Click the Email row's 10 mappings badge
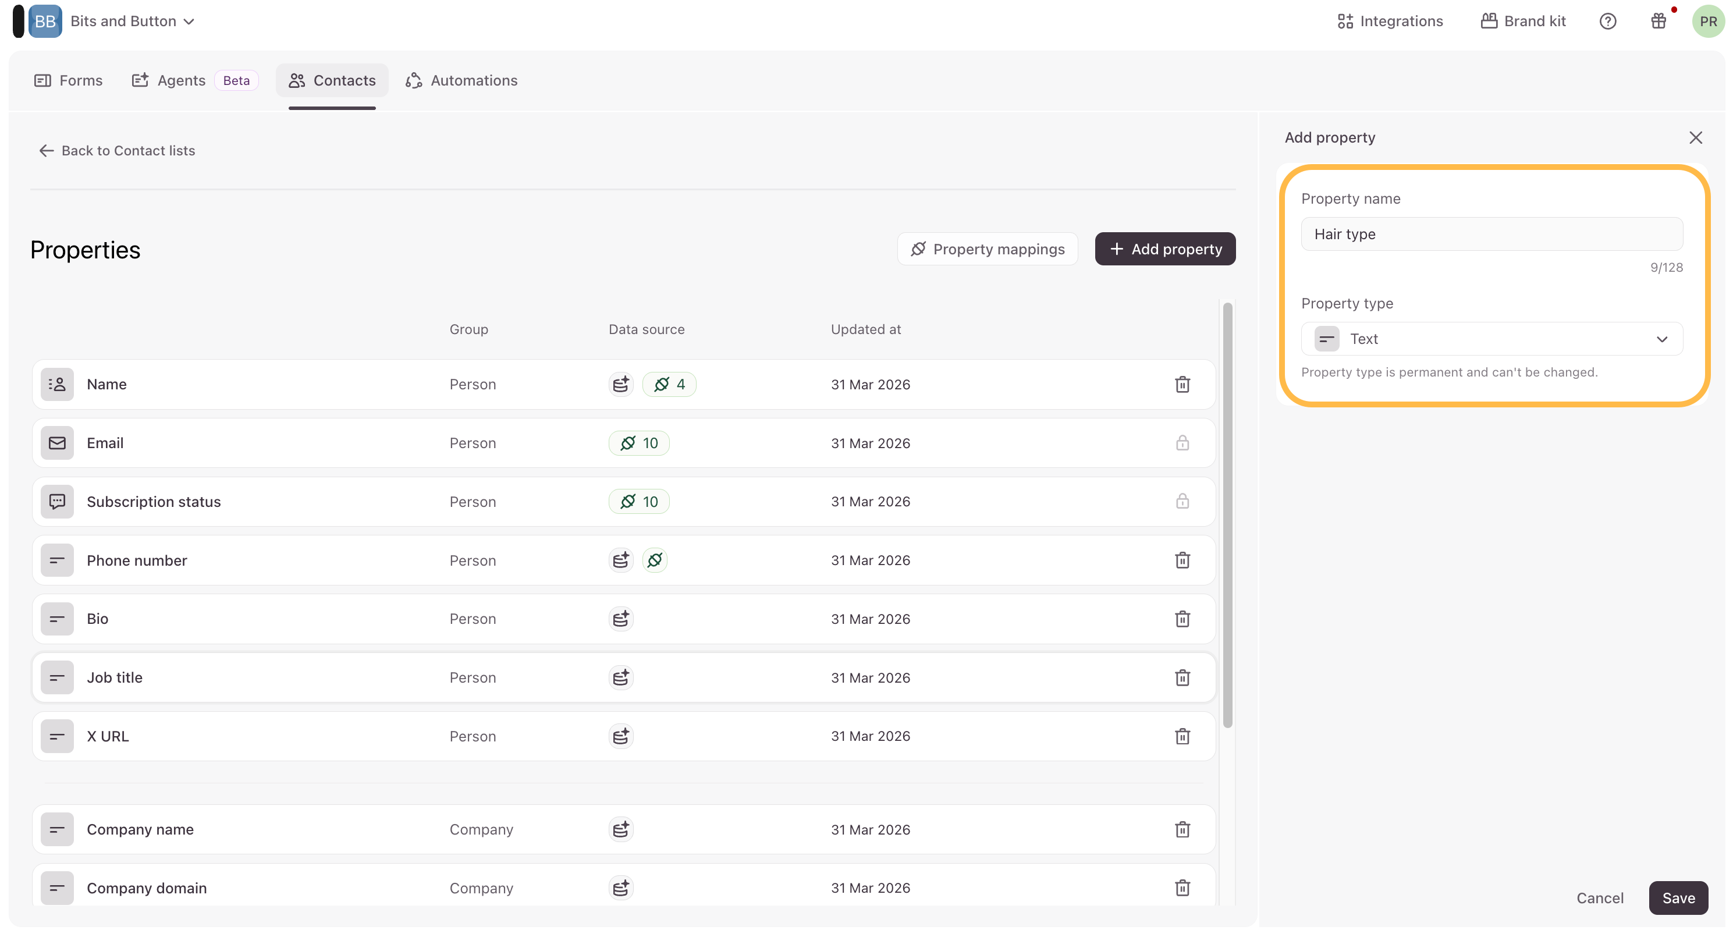Screen dimensions: 1733x930 (x=638, y=443)
